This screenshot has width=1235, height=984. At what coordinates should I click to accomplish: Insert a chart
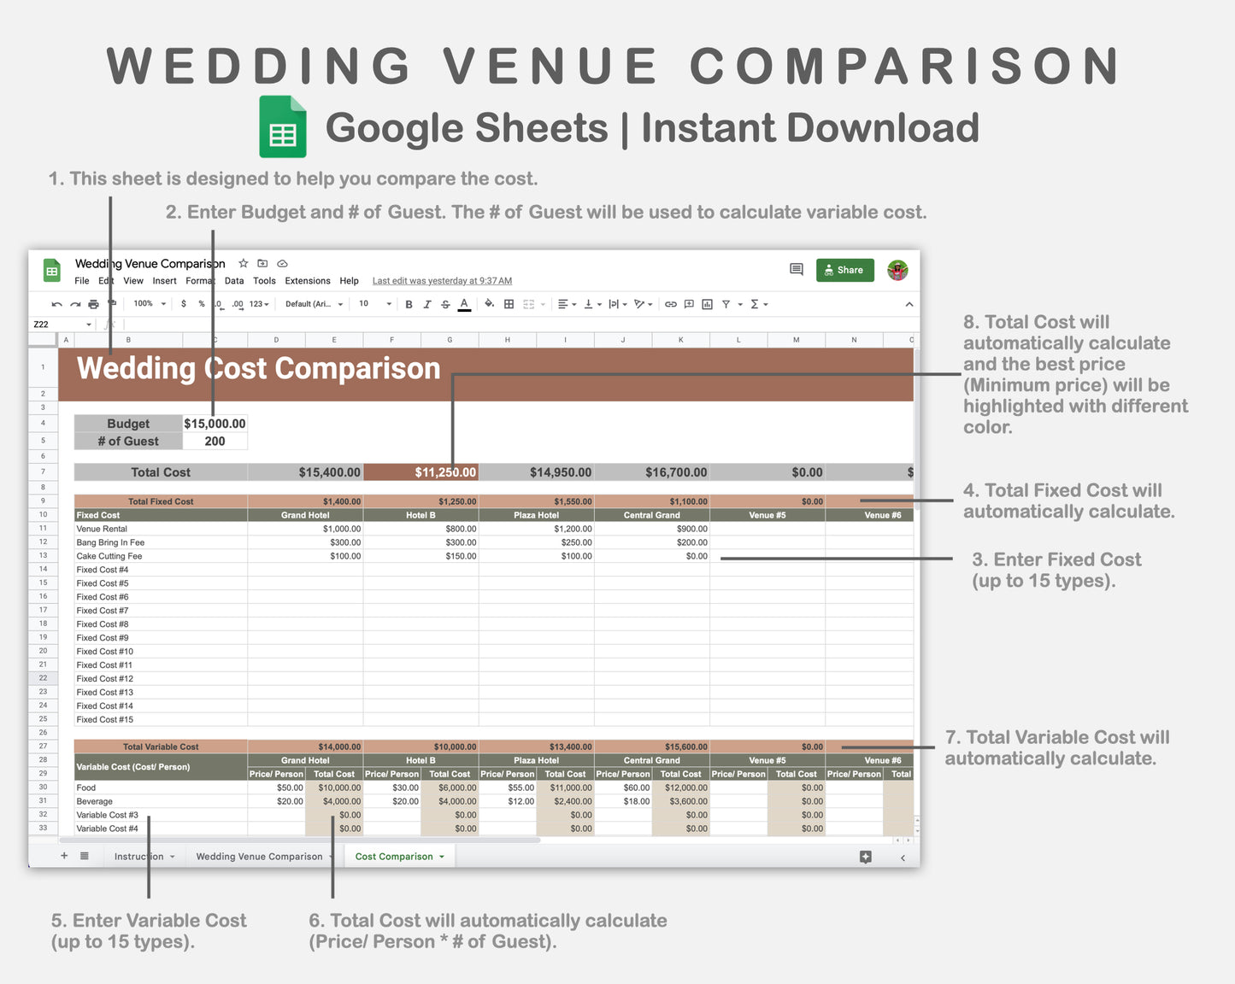tap(707, 303)
